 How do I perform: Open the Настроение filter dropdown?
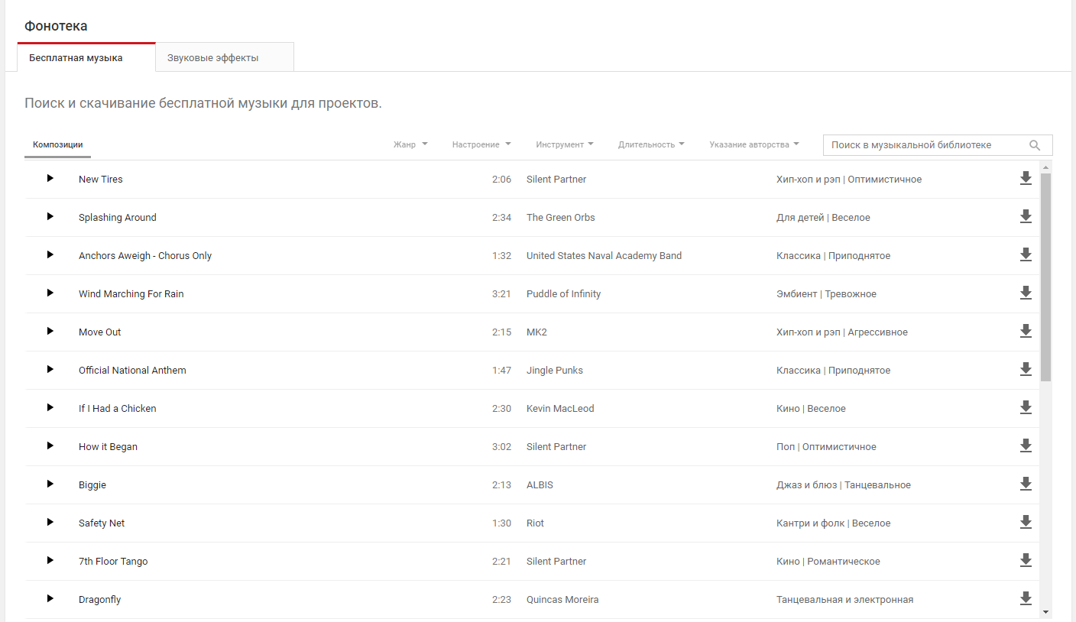click(481, 144)
